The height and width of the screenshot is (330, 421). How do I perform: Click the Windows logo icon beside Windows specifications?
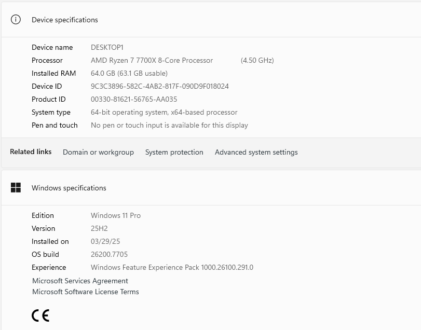[x=16, y=187]
